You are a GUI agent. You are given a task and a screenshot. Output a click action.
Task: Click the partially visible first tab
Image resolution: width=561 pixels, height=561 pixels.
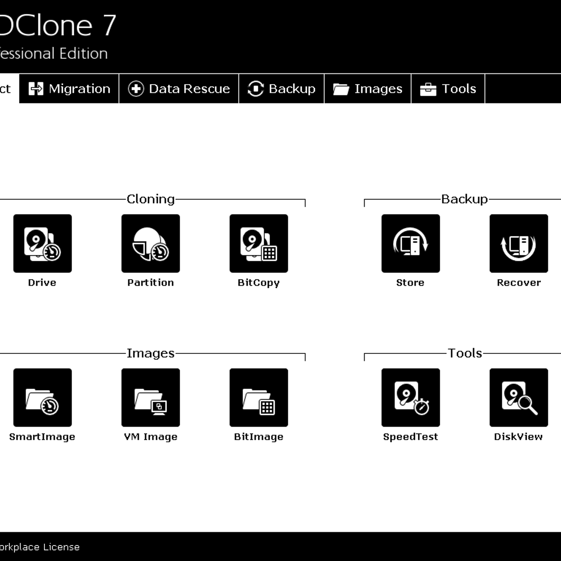tap(9, 88)
